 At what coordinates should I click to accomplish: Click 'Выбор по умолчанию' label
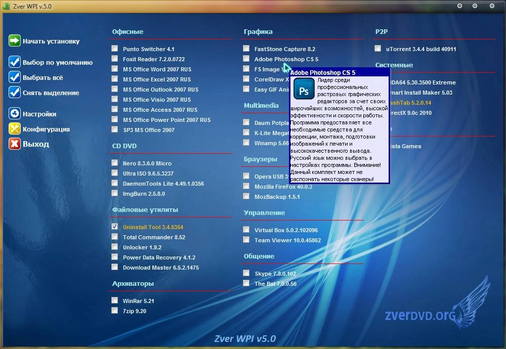58,63
